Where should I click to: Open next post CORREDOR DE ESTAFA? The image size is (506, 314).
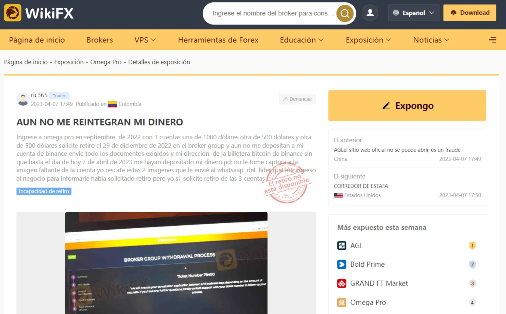(x=361, y=186)
